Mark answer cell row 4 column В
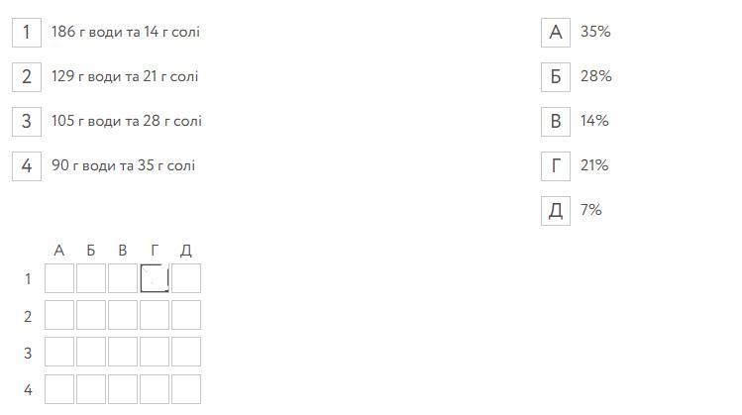742x415 pixels. point(123,389)
